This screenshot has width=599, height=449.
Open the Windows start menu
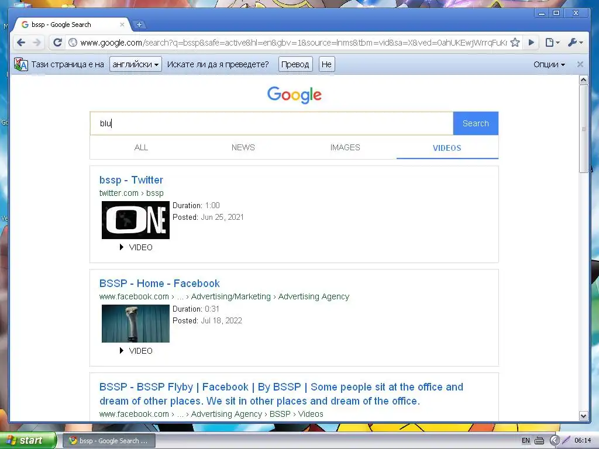(x=28, y=440)
